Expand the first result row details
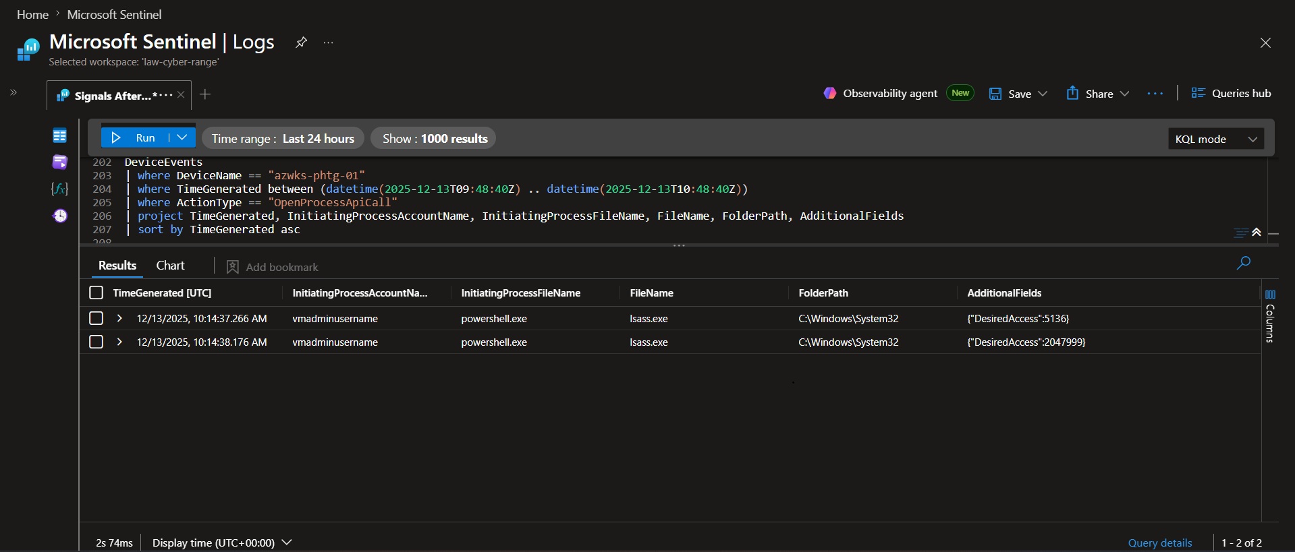This screenshot has height=552, width=1295. [x=119, y=318]
